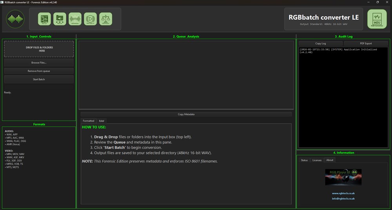The height and width of the screenshot is (210, 392).
Task: Open RGB Whisper via the waveform microphone icon
Action: pos(75,19)
